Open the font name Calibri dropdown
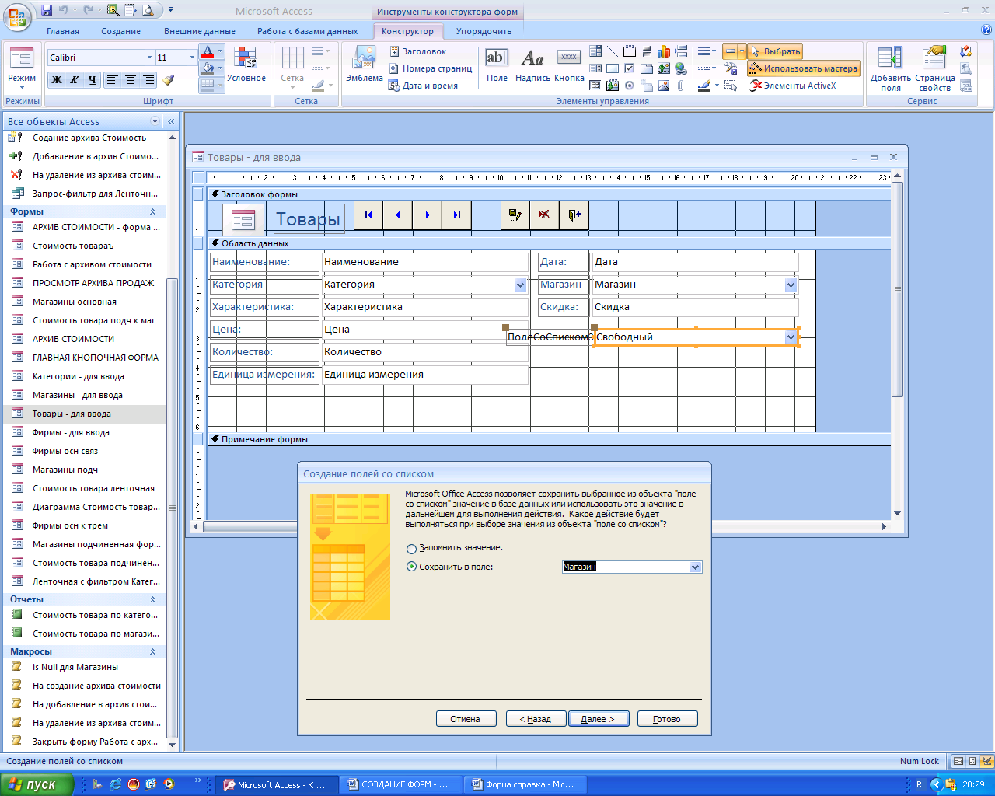The image size is (995, 796). [149, 58]
